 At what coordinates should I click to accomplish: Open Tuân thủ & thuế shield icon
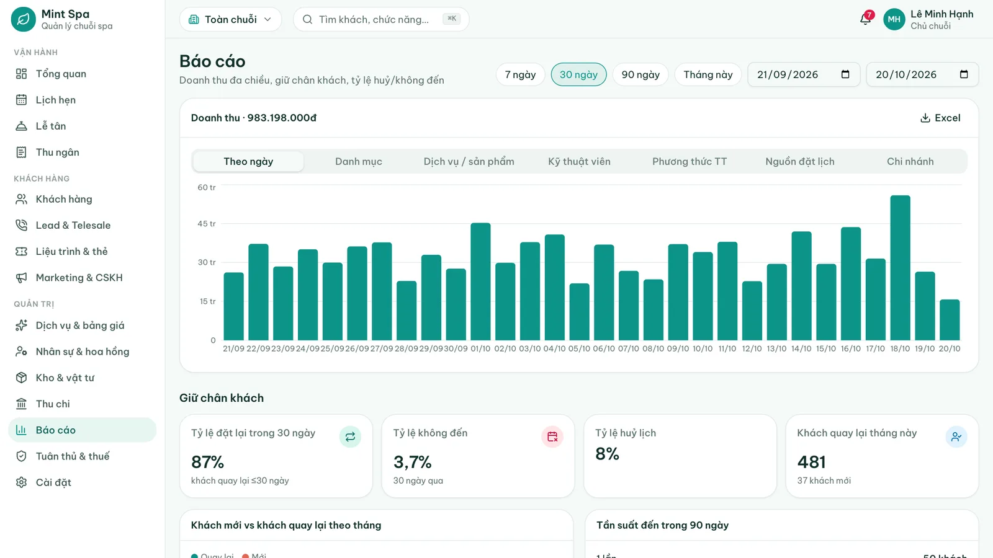(x=21, y=456)
